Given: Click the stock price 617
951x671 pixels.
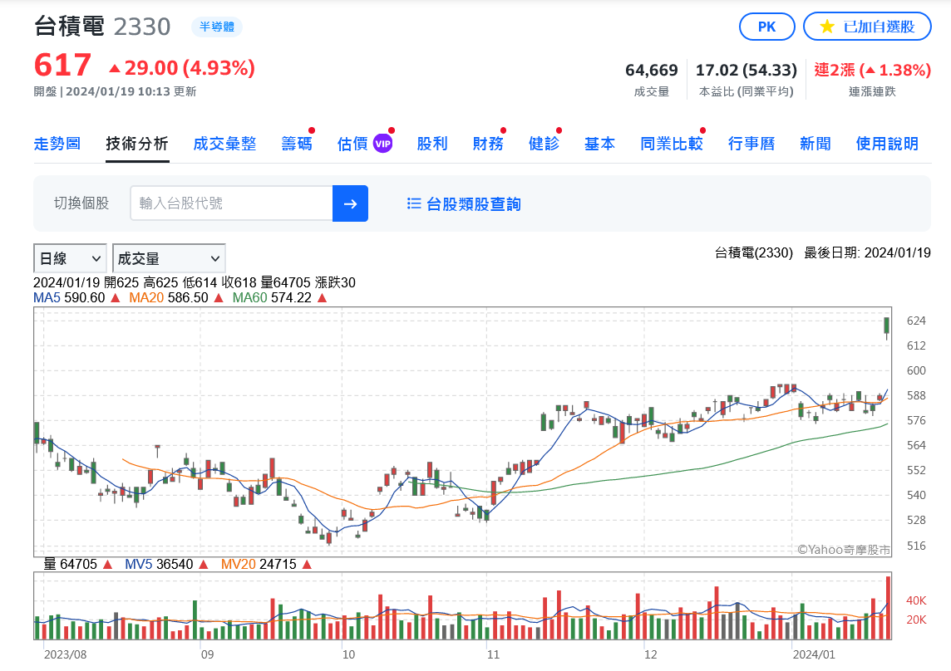Looking at the screenshot, I should click(x=62, y=66).
